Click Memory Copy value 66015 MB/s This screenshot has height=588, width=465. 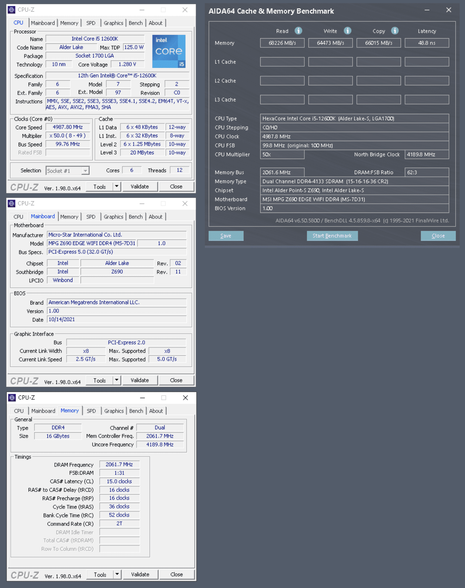(x=379, y=43)
